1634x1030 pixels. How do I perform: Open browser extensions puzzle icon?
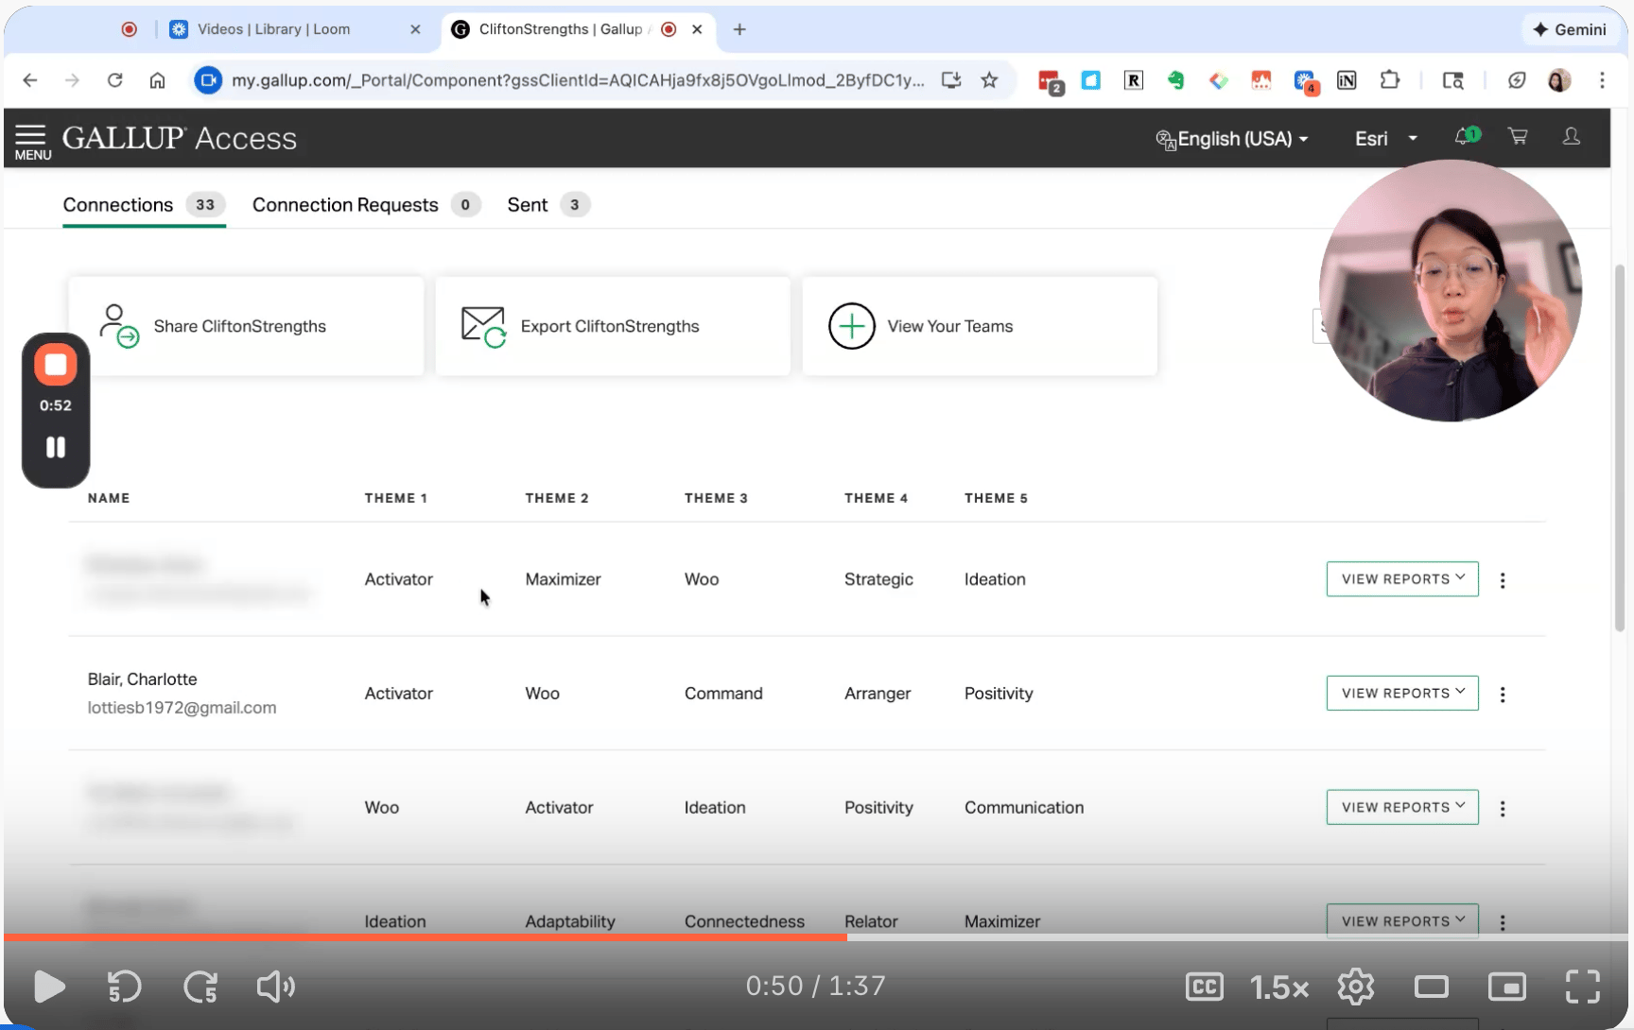(1389, 80)
